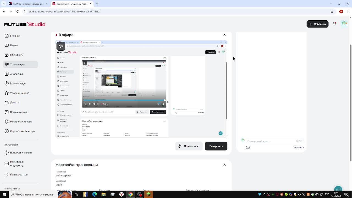352x198 pixels.
Task: Open the Chrome profile avatar
Action: (341, 12)
